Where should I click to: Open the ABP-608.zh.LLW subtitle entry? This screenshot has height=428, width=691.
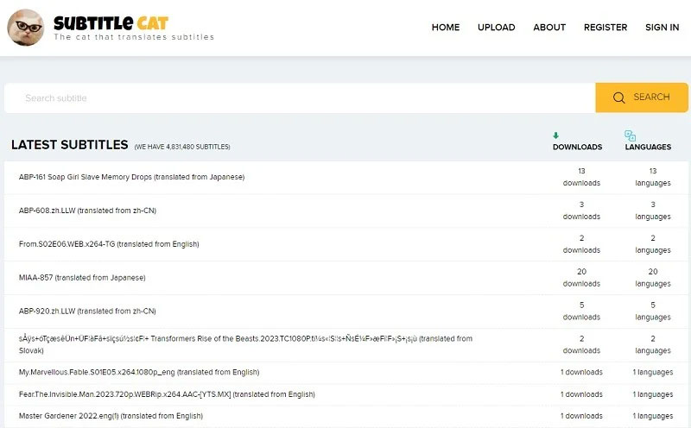pos(87,211)
